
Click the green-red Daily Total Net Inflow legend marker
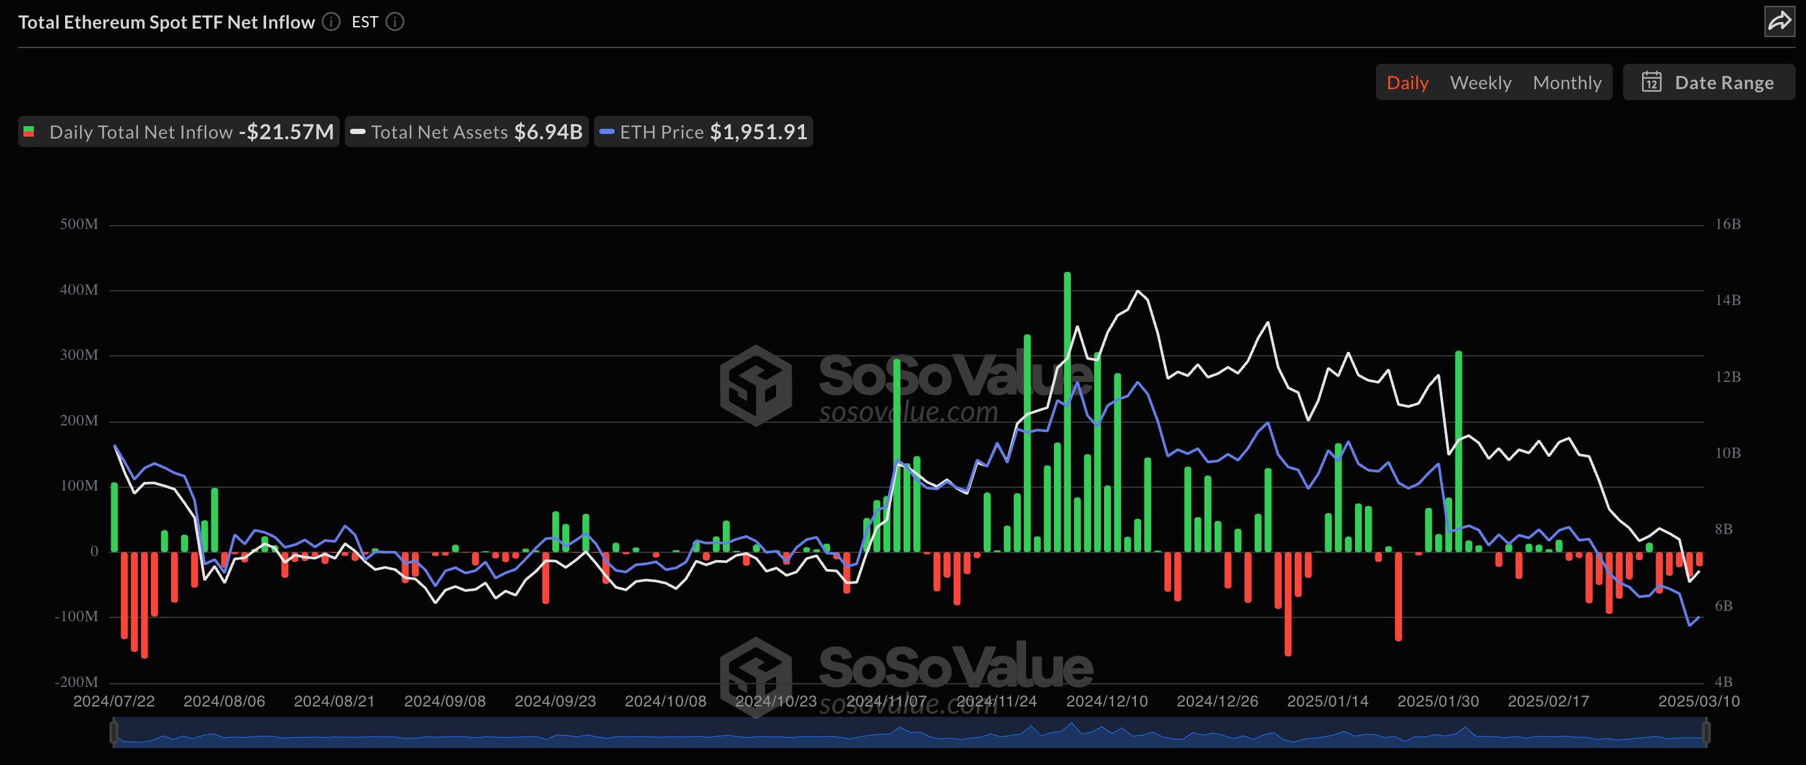coord(29,132)
